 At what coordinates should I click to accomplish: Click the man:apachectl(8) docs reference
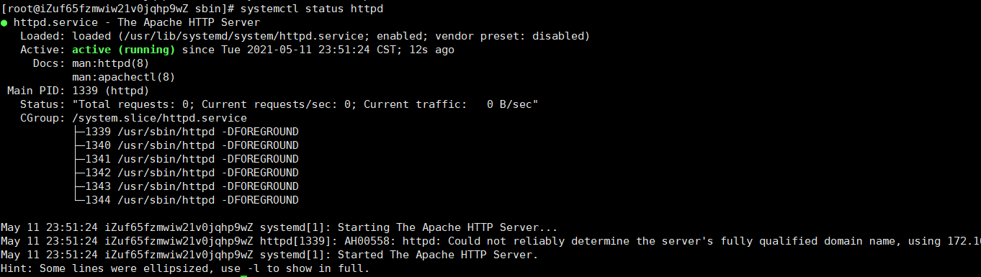point(124,77)
